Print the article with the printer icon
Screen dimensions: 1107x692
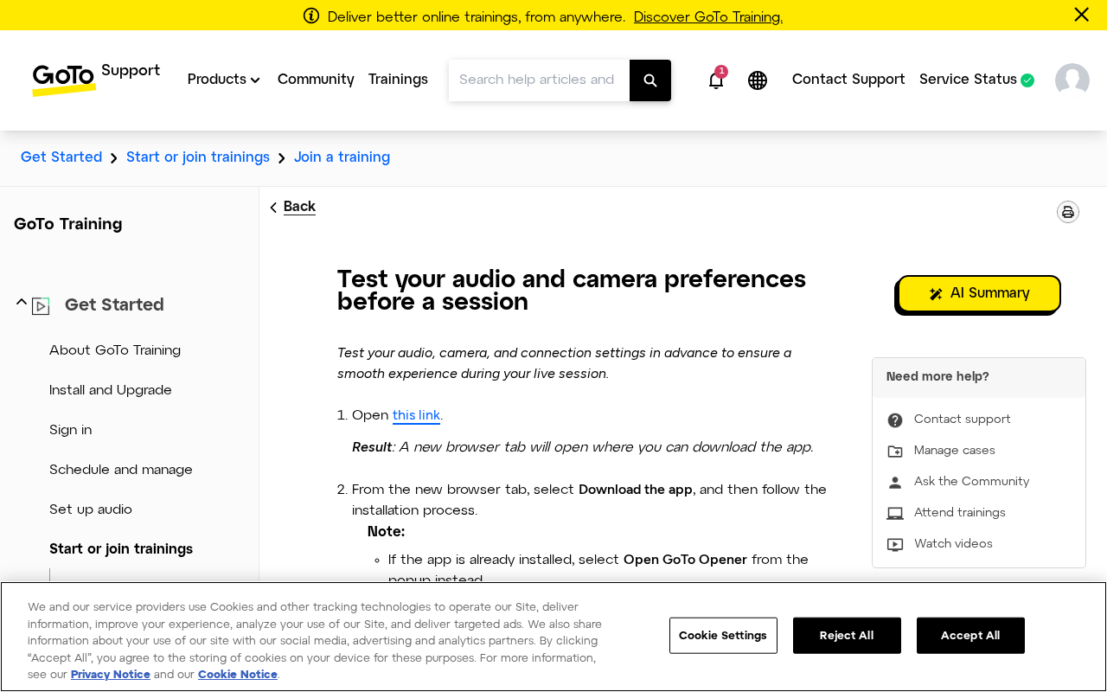(x=1068, y=212)
